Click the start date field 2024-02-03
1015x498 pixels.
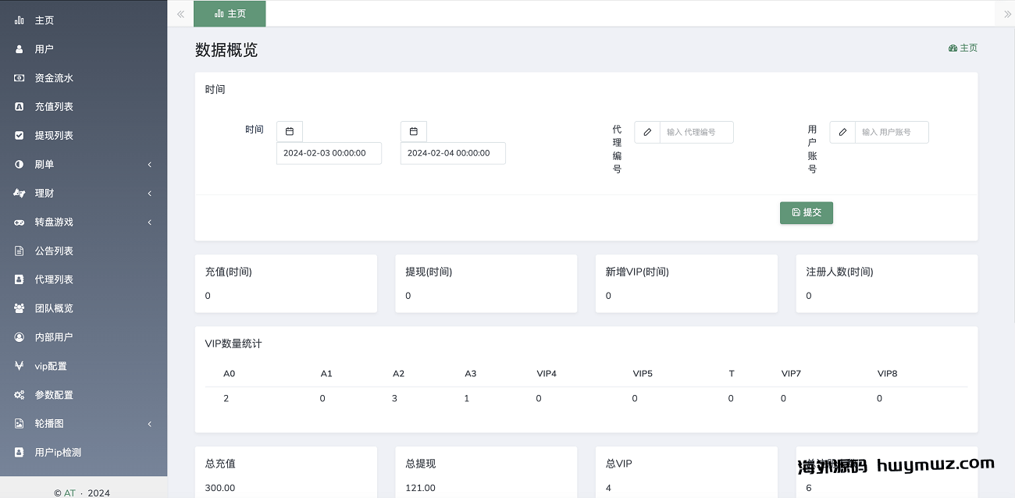[x=329, y=153]
